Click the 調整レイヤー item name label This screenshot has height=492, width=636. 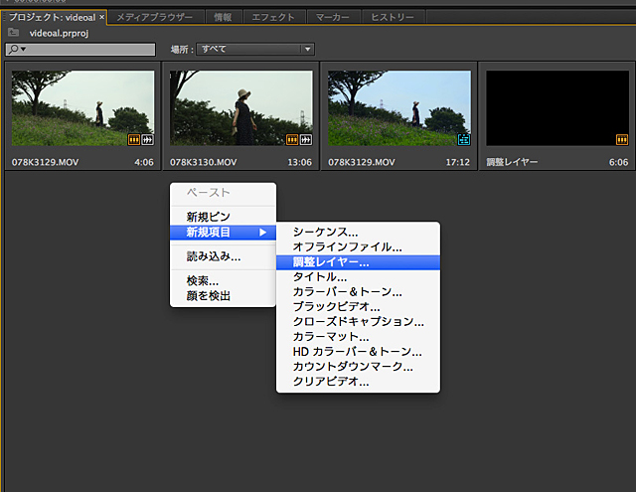[512, 162]
